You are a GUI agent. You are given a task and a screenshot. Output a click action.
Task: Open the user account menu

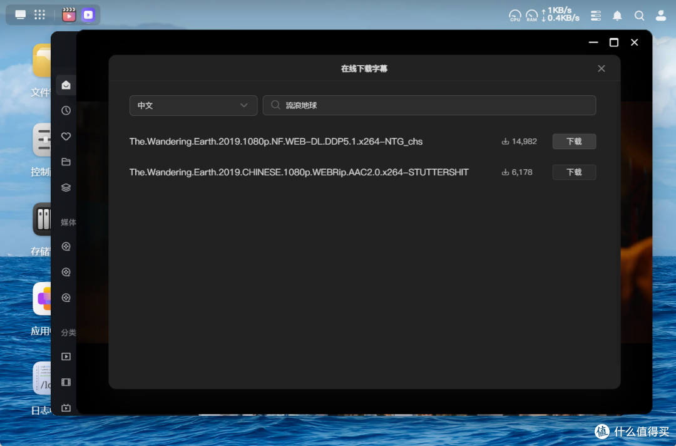660,16
